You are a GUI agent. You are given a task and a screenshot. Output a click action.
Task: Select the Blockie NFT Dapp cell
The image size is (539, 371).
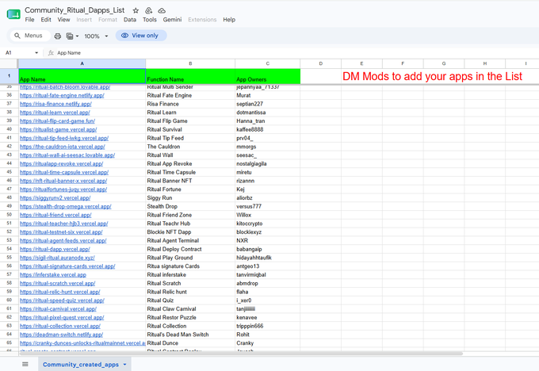(190, 232)
